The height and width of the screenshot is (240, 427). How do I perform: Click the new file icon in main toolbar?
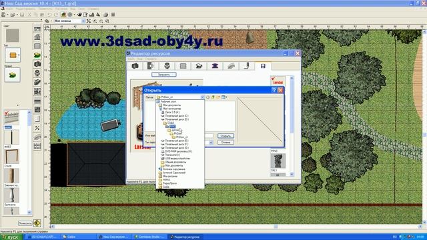pyautogui.click(x=4, y=15)
